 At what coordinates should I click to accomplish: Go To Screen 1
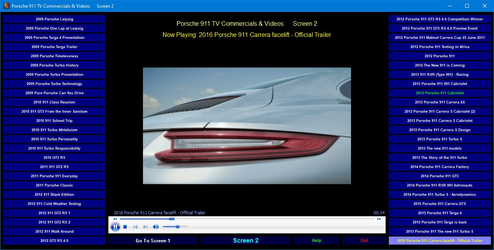pyautogui.click(x=153, y=241)
